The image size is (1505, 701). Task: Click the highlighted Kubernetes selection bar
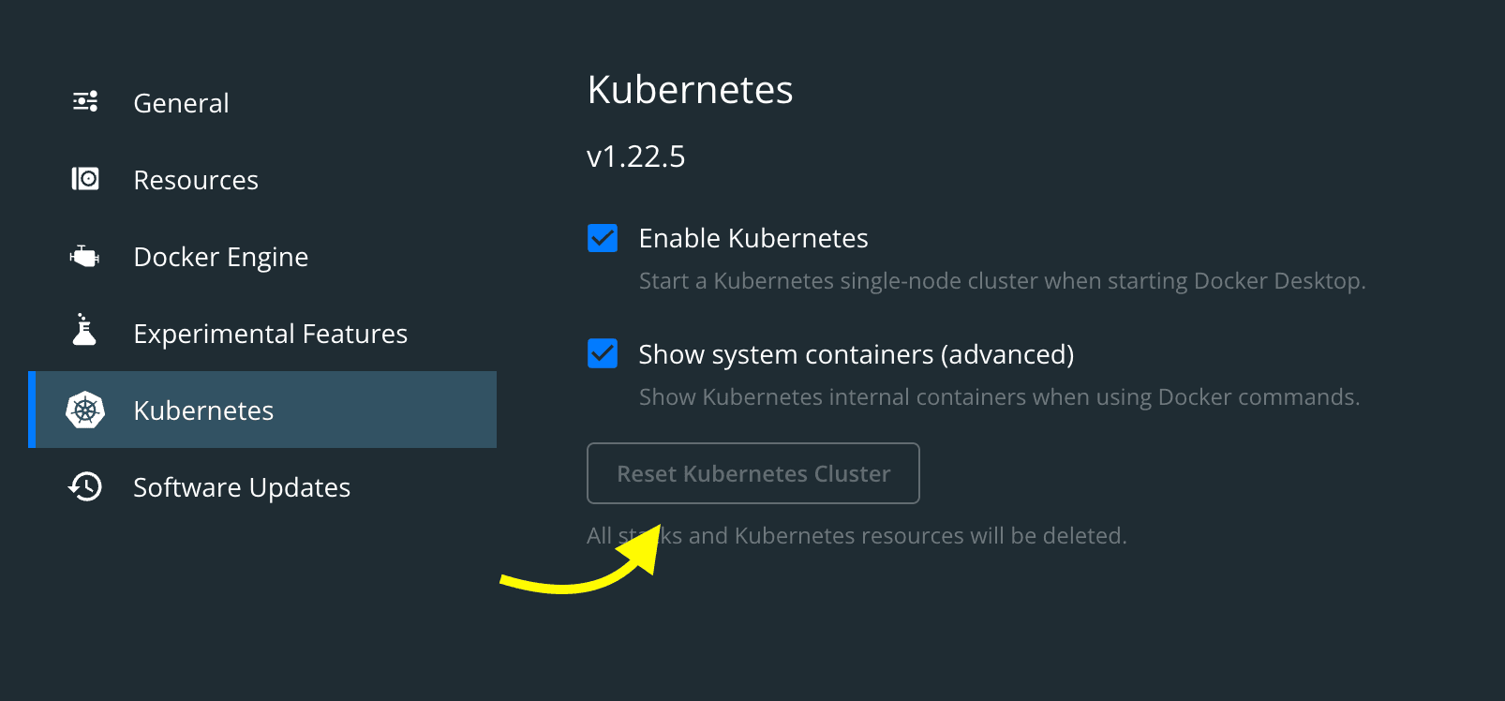262,410
